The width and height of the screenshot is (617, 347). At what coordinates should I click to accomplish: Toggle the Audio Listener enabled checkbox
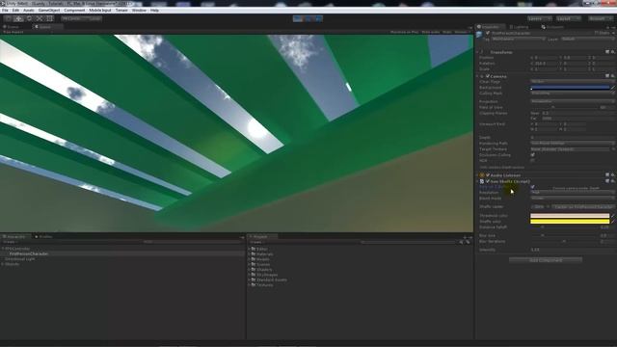coord(488,175)
